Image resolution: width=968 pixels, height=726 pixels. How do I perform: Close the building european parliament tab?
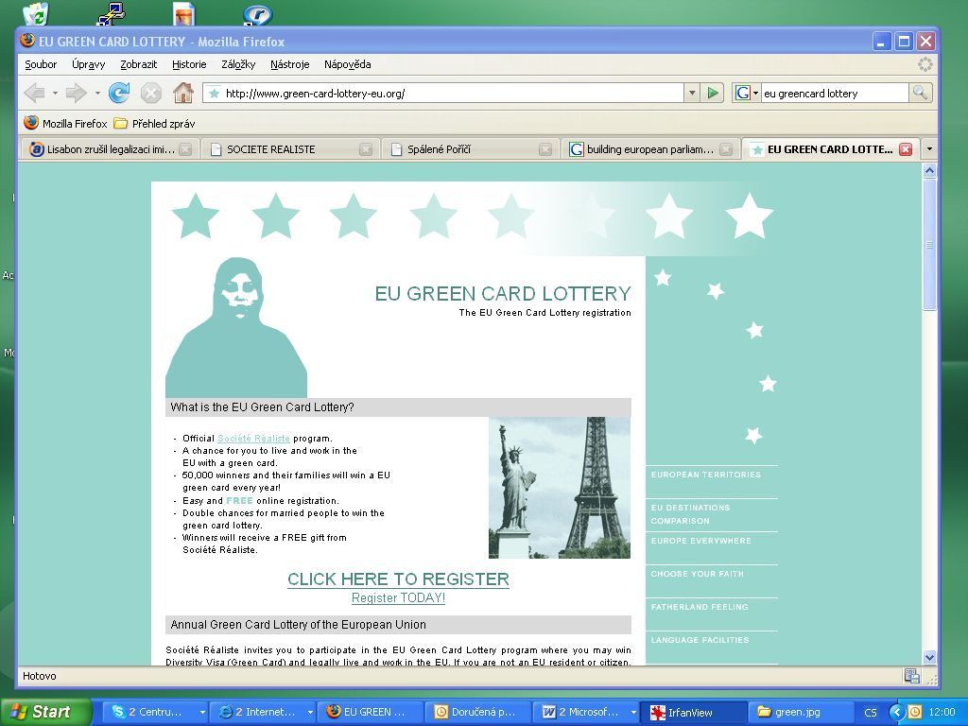pos(726,149)
